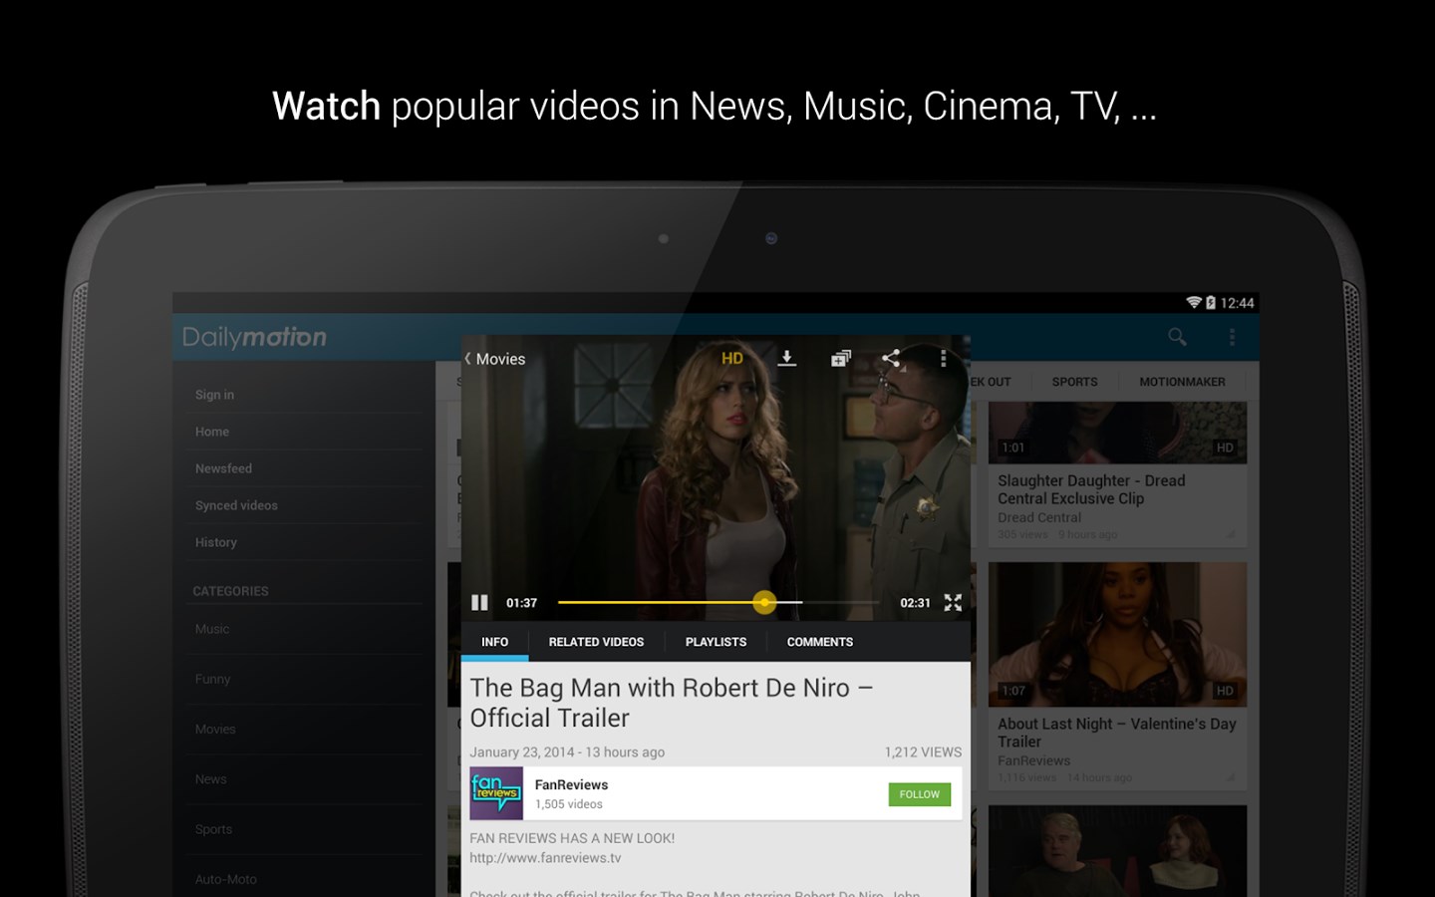Open Newsfeed in the sidebar
1435x897 pixels.
(223, 468)
